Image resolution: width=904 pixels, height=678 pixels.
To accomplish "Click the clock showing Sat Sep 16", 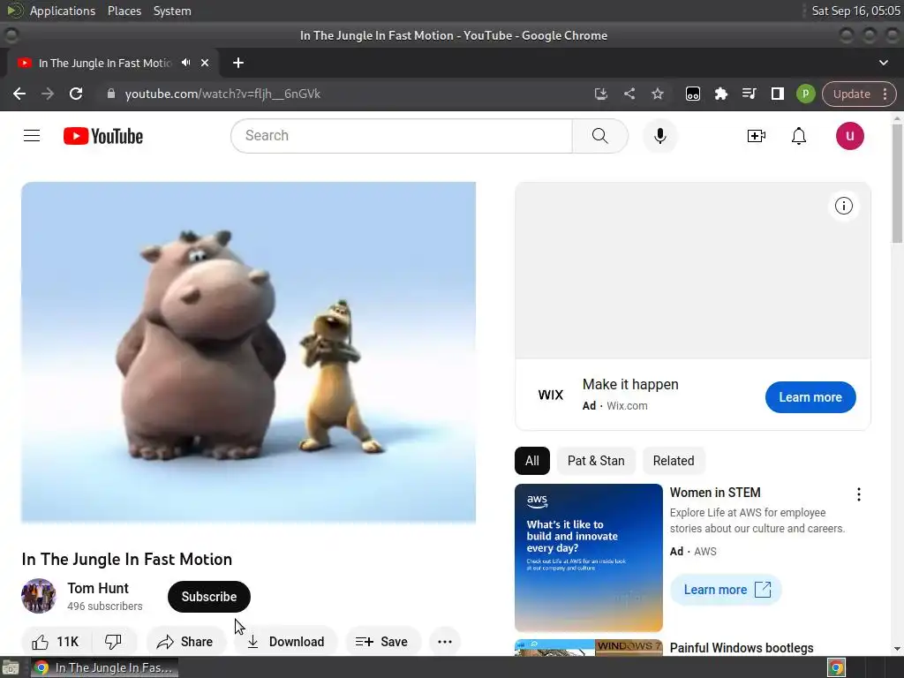I will [855, 11].
